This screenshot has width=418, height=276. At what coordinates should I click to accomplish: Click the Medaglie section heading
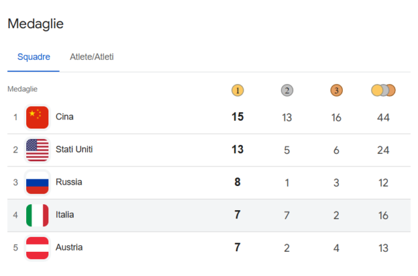pos(35,24)
